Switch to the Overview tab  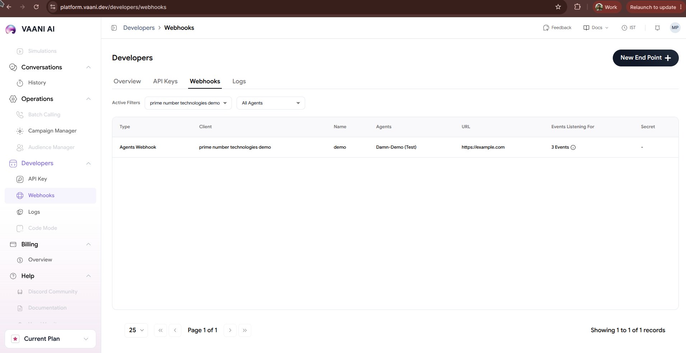click(127, 81)
